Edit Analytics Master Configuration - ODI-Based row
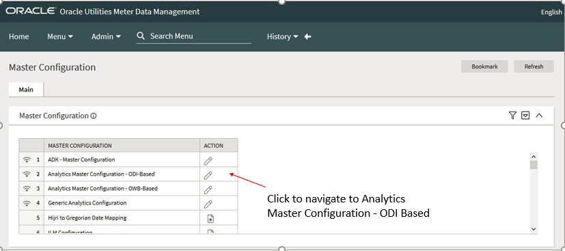This screenshot has width=565, height=251. point(208,175)
